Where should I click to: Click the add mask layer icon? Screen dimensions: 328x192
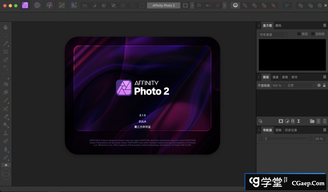[x=281, y=121]
